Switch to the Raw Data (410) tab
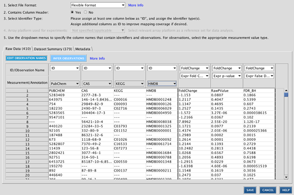 point(18,49)
